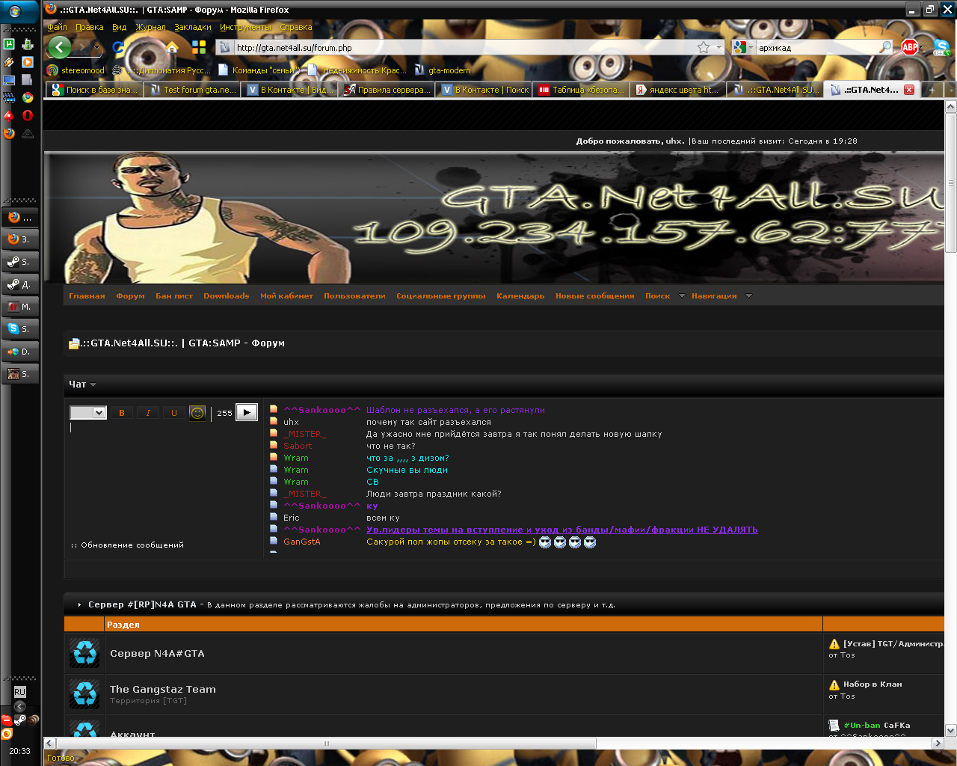The width and height of the screenshot is (957, 766).
Task: Collapse the Сервер #[RP]N4A GTA category
Action: pos(79,605)
